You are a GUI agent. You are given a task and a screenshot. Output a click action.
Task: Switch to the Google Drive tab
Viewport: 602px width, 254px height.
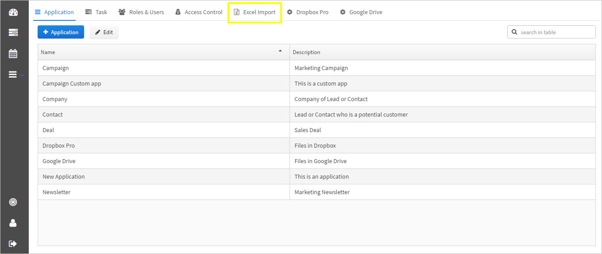click(361, 12)
